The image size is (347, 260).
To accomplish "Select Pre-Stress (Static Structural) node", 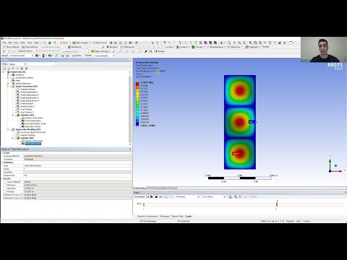I will pos(33,132).
